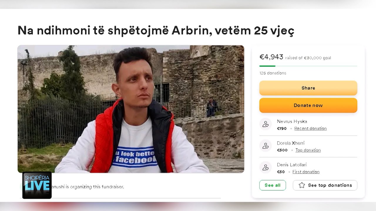Click the fundraising progress bar
The height and width of the screenshot is (211, 376).
point(308,66)
